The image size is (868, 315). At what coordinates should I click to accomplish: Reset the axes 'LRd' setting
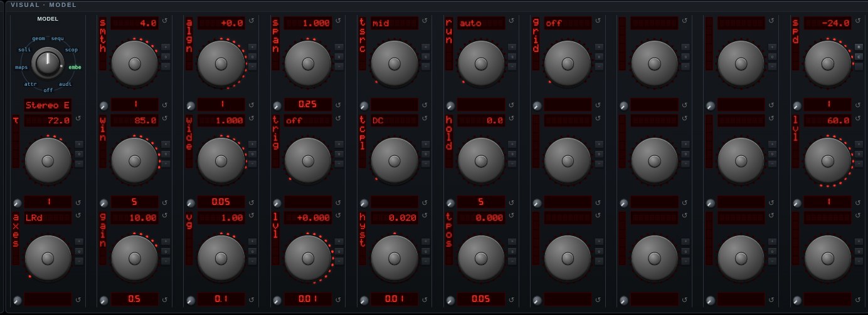[78, 216]
